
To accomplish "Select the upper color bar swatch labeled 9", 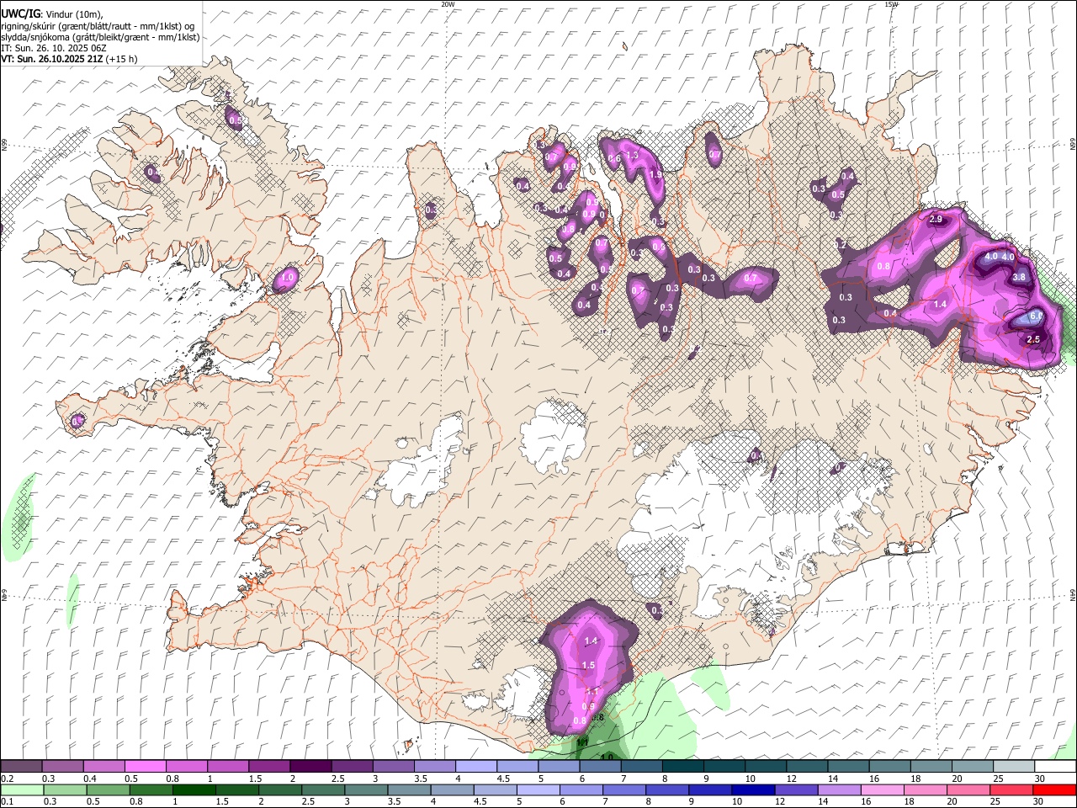I will tap(724, 766).
